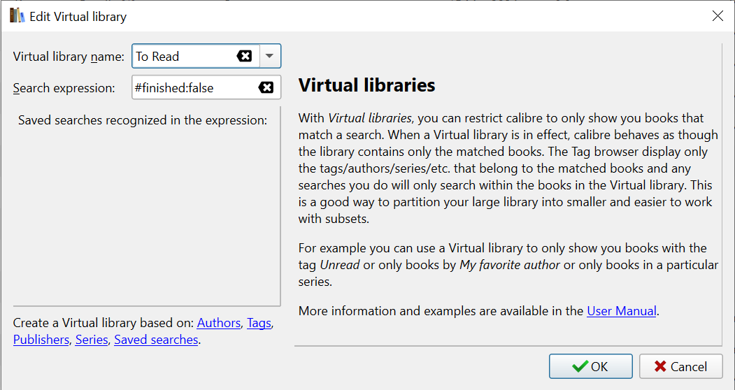The height and width of the screenshot is (390, 735).
Task: Focus the '#finished:false' search expression field
Action: tap(194, 87)
